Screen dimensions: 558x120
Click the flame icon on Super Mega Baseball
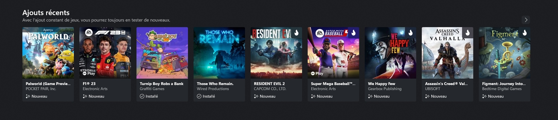pos(354,33)
